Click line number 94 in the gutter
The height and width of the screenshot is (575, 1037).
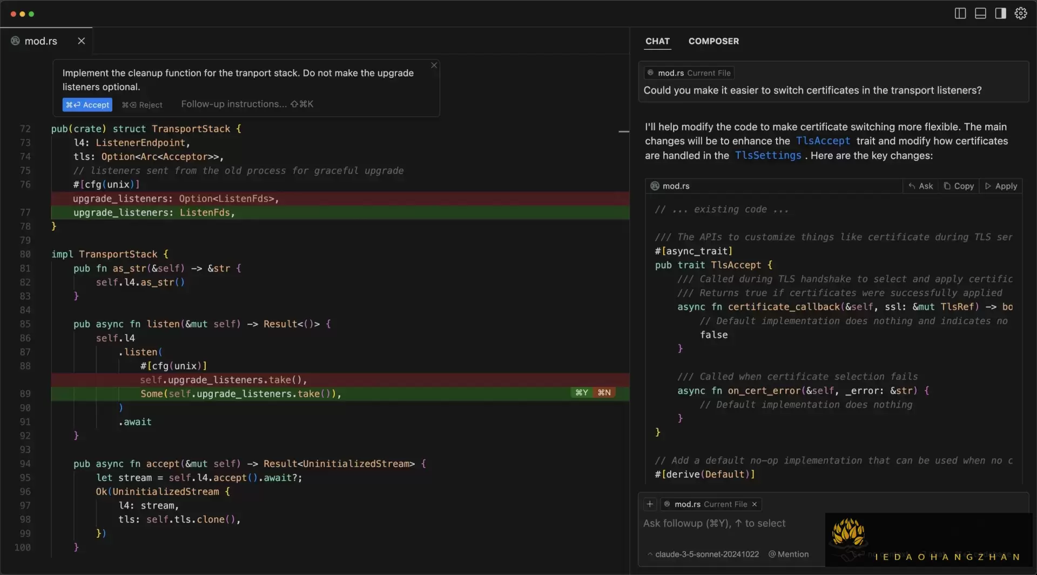pos(25,464)
